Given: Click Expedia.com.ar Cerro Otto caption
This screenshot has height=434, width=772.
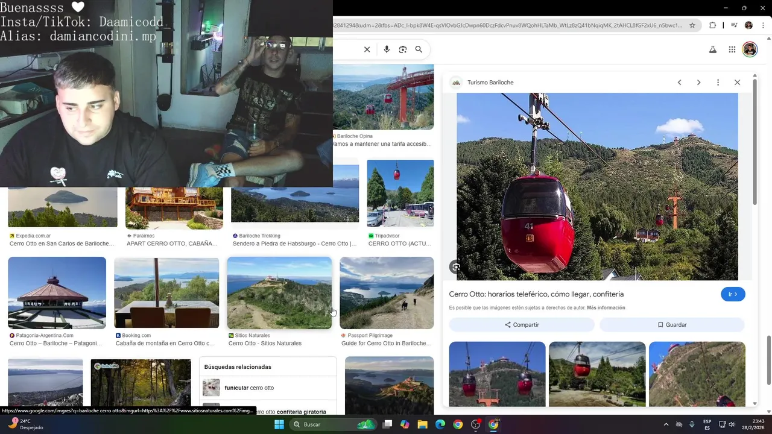Looking at the screenshot, I should tap(62, 244).
